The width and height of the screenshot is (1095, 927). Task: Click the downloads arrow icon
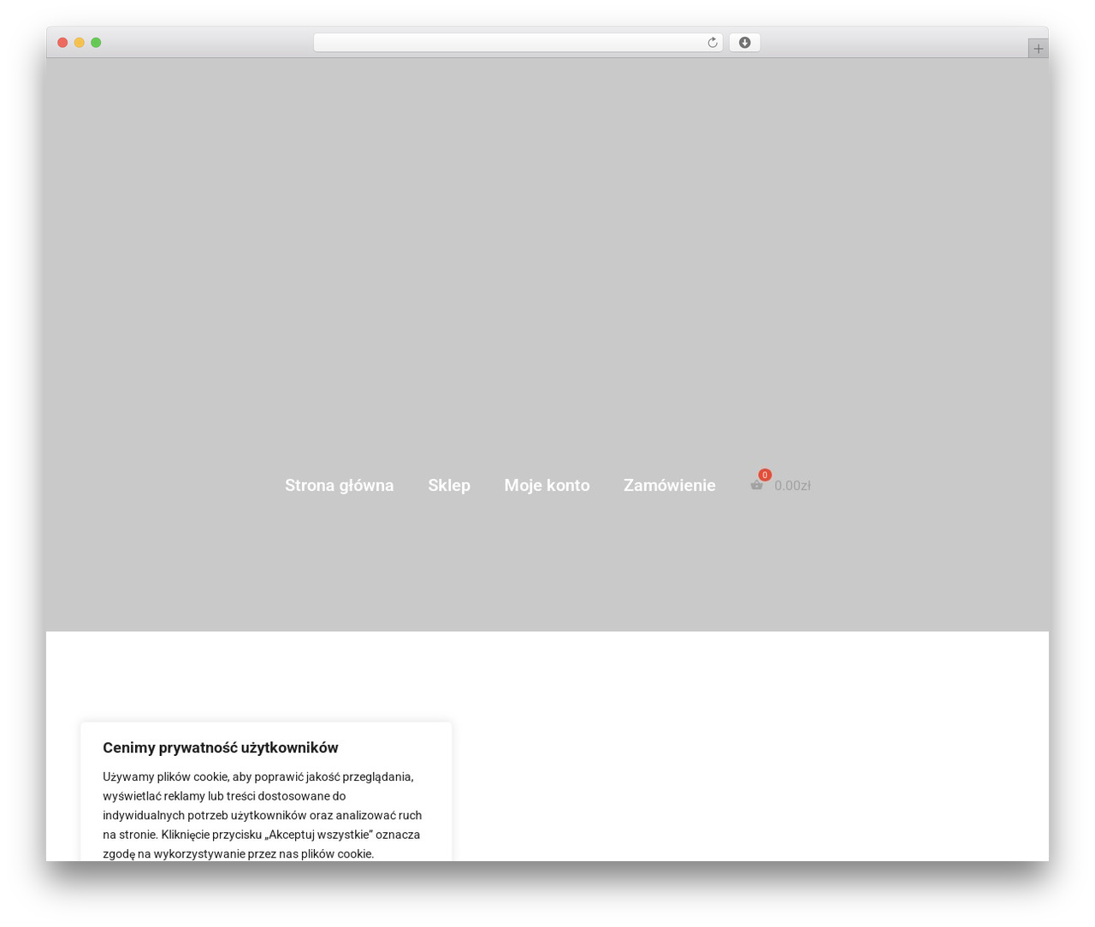[x=744, y=43]
